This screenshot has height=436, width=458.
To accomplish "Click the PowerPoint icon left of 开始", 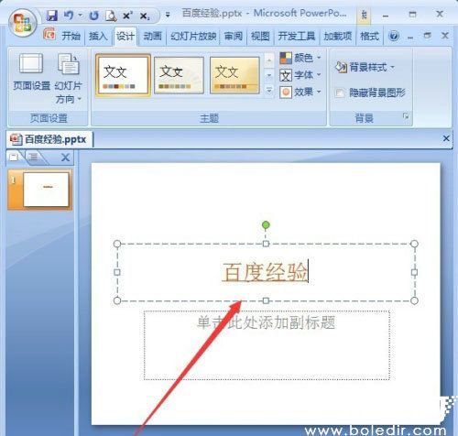I will coord(49,34).
